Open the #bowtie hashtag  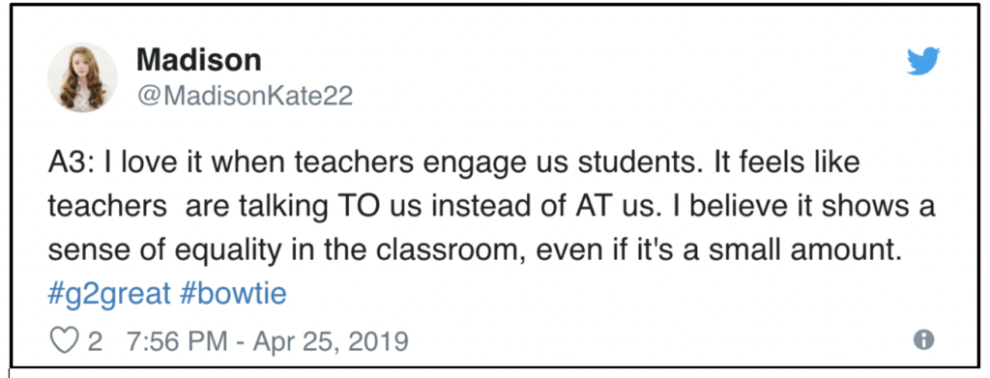pyautogui.click(x=234, y=294)
